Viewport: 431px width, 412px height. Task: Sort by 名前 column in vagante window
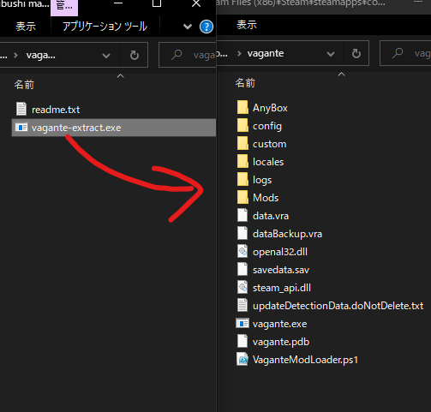[245, 83]
